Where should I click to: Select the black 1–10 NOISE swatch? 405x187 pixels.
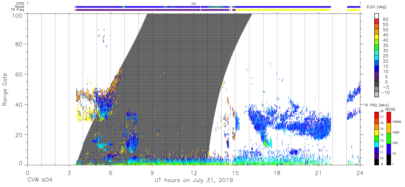(x=389, y=159)
